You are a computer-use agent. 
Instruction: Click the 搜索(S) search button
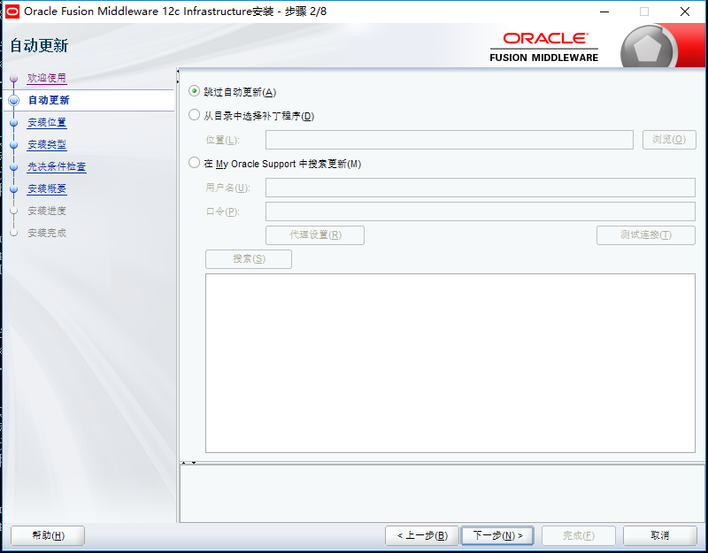(249, 259)
